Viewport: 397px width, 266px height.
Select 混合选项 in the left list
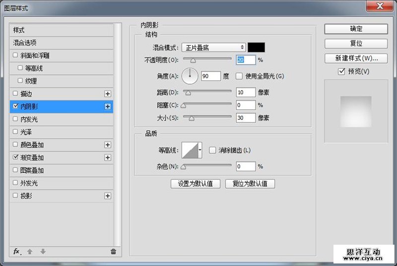[61, 43]
